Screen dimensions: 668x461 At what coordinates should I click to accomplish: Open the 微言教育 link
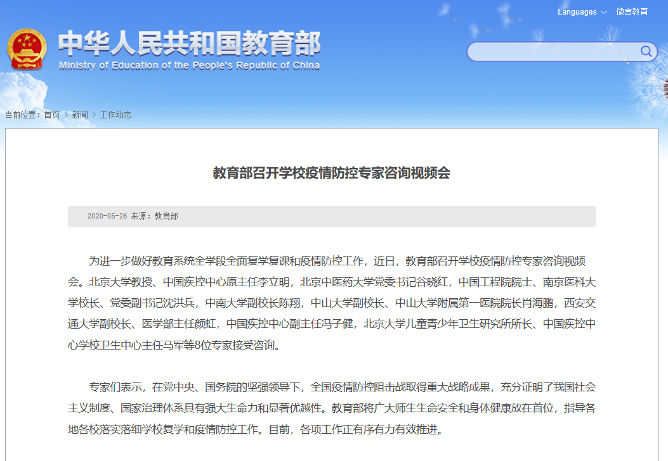pyautogui.click(x=632, y=12)
